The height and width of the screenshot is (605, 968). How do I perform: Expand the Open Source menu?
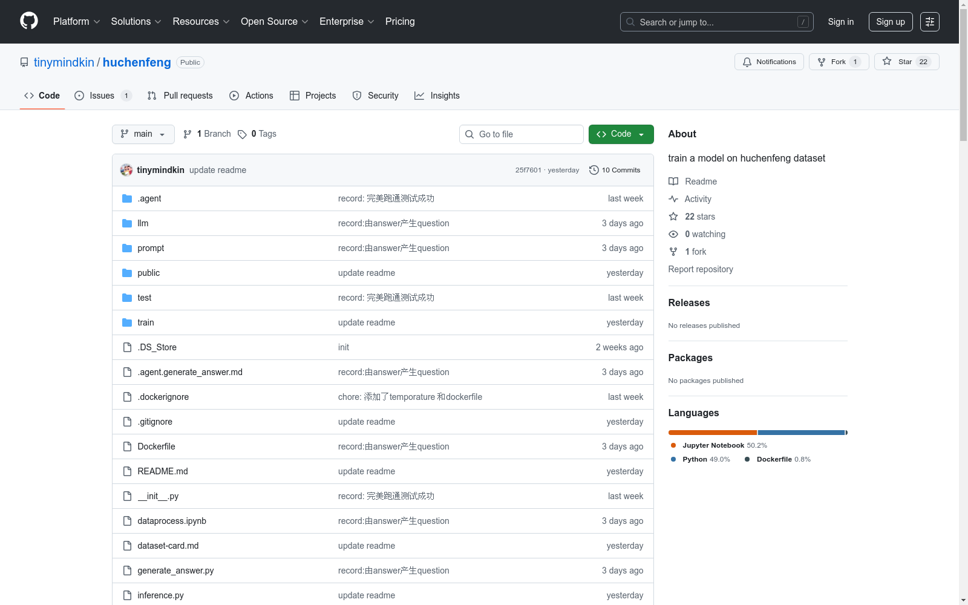275,22
